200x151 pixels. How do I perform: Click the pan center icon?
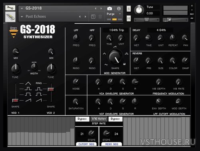tap(146, 20)
